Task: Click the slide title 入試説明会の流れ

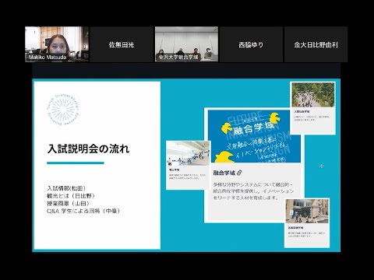Action: point(88,149)
